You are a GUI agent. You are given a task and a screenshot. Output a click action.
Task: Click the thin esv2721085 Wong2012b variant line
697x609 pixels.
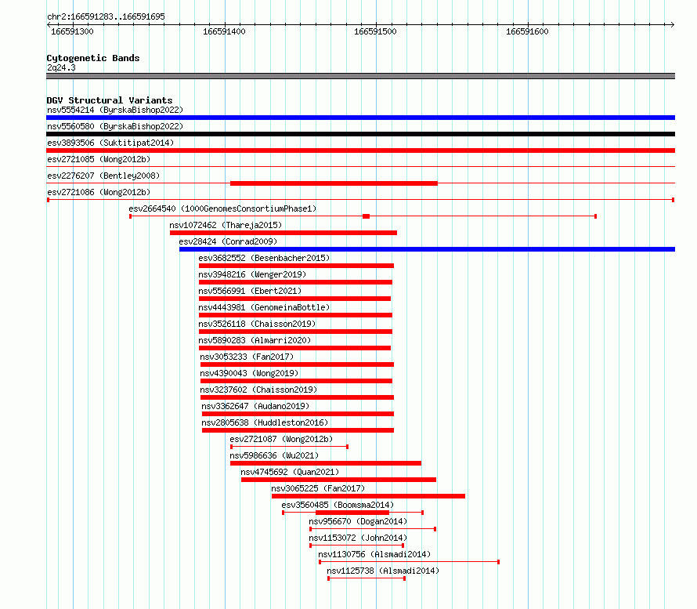pyautogui.click(x=360, y=167)
